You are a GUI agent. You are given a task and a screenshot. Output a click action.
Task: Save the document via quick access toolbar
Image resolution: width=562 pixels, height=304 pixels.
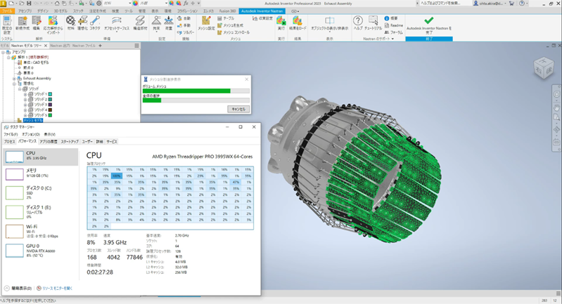coord(29,4)
